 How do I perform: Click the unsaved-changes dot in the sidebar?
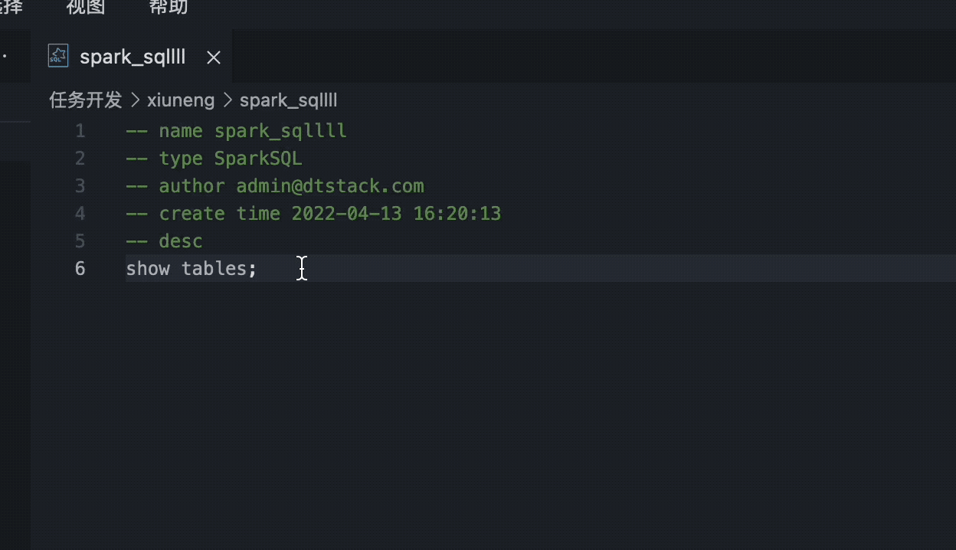(x=4, y=56)
